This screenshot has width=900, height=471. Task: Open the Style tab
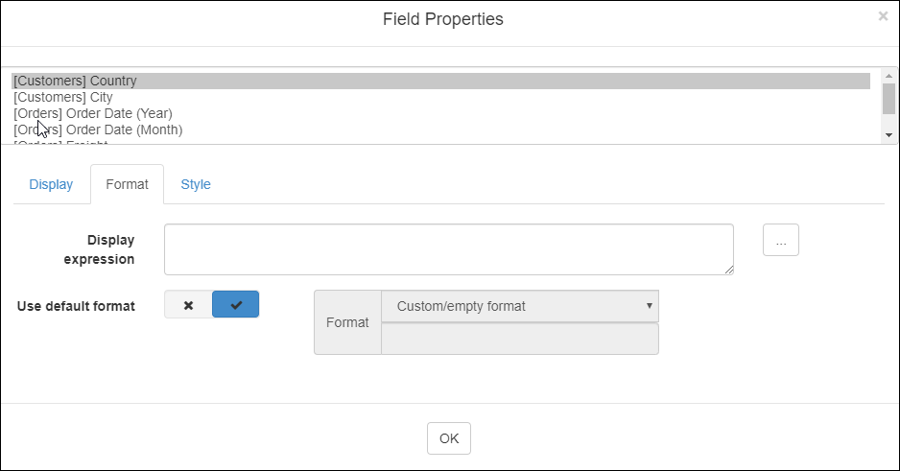(x=196, y=184)
